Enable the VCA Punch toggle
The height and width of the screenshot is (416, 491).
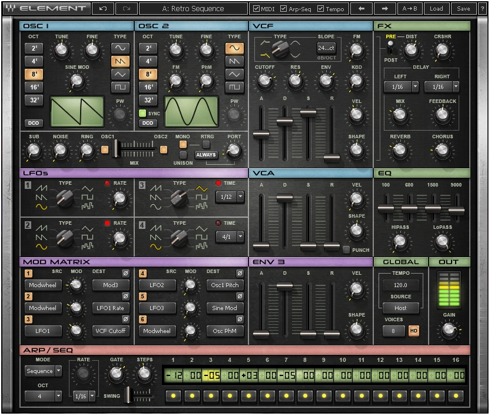(346, 250)
